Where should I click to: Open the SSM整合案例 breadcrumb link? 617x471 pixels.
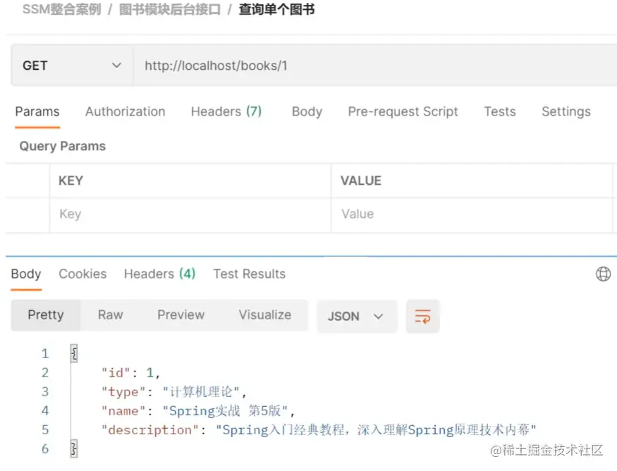click(61, 10)
